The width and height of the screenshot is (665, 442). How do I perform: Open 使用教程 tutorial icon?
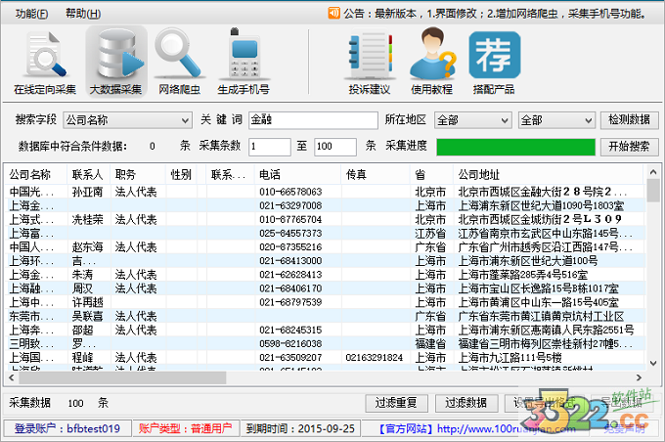(433, 63)
